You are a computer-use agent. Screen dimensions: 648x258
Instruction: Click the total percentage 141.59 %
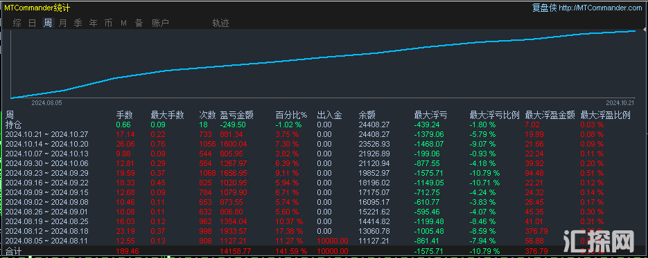tap(291, 251)
